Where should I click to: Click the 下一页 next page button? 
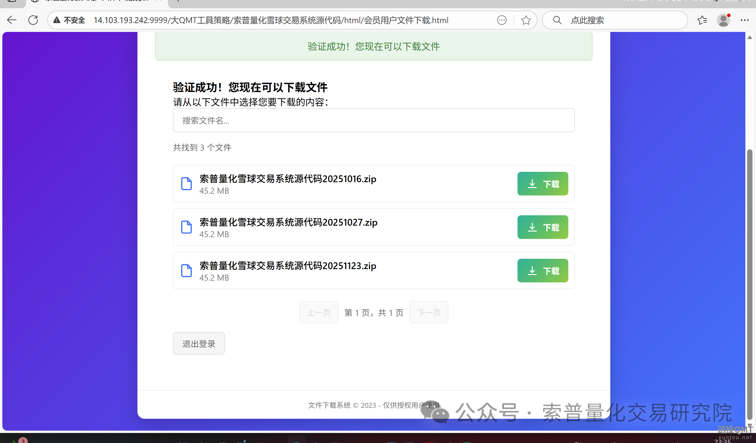429,312
